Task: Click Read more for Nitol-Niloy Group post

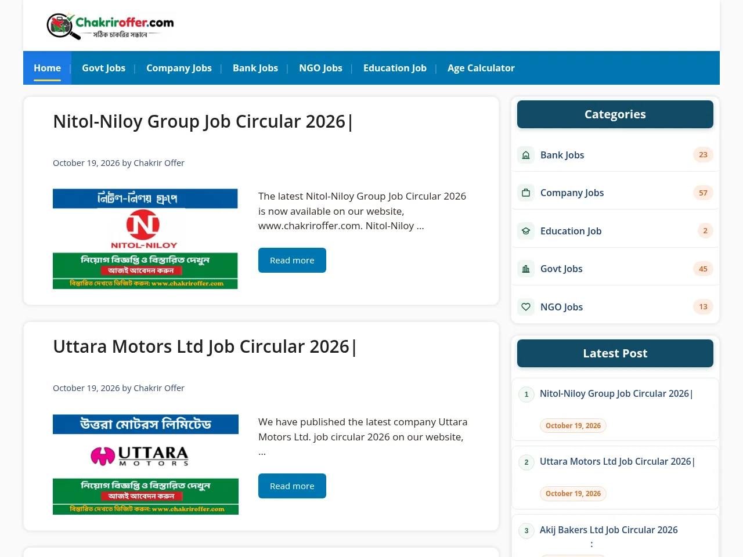Action: click(292, 261)
